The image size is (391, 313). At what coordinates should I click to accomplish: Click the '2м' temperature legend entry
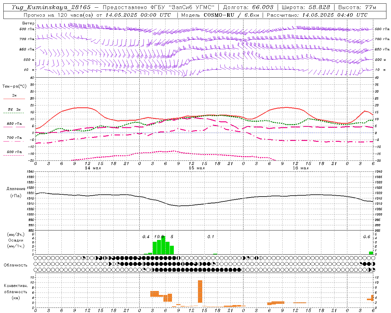14,95
